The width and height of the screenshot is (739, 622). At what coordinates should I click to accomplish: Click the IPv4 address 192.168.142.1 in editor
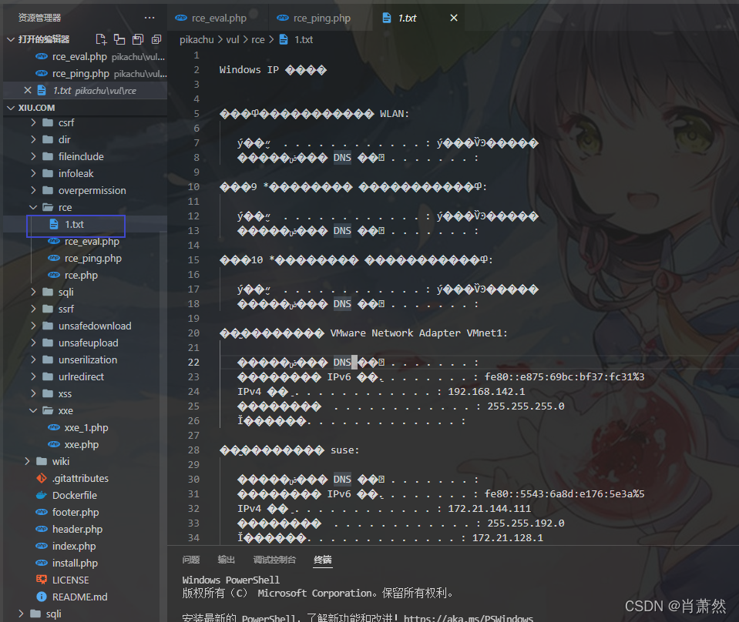[x=486, y=391]
